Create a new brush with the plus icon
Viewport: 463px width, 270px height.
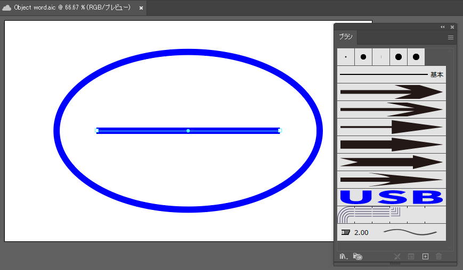pos(425,257)
